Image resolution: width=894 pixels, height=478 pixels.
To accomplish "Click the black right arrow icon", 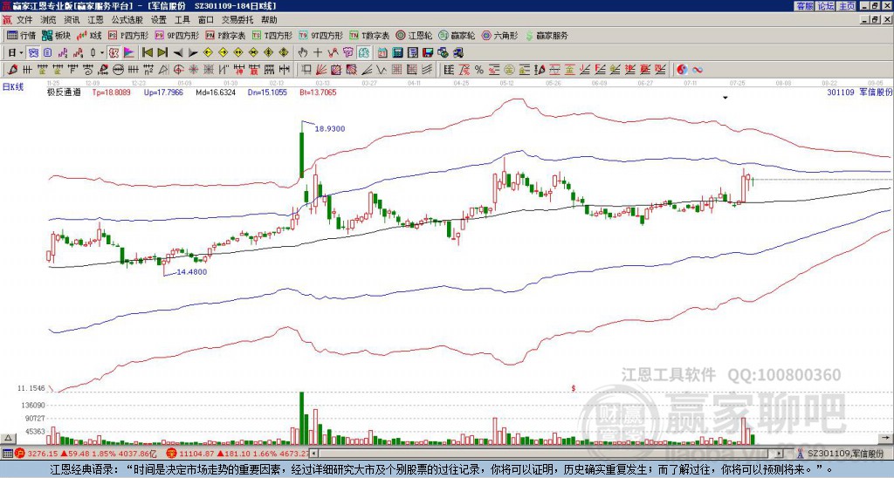I will pyautogui.click(x=193, y=53).
